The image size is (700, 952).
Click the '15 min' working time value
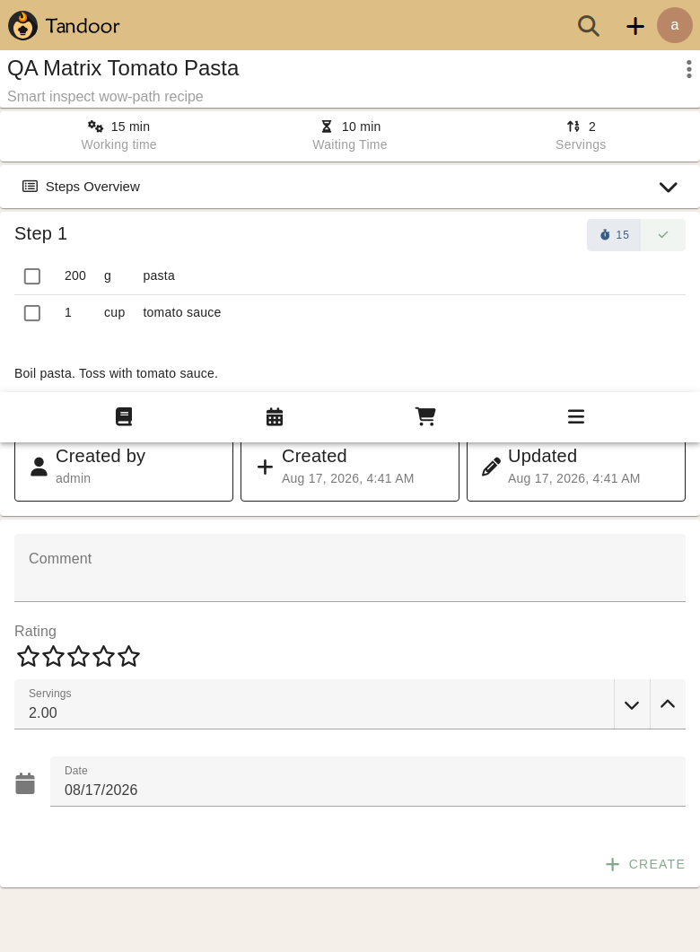130,127
